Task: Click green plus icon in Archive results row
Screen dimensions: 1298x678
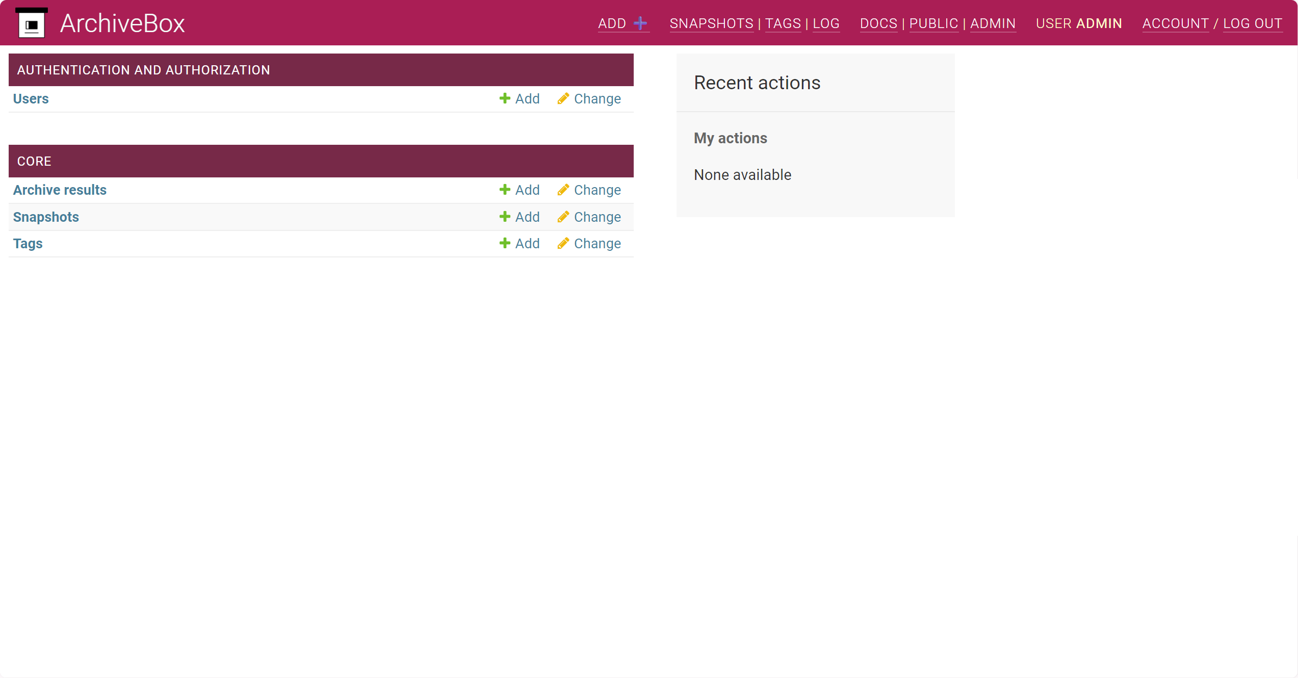Action: [x=505, y=190]
